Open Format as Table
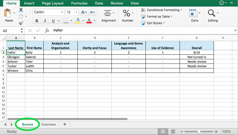 click(x=157, y=16)
